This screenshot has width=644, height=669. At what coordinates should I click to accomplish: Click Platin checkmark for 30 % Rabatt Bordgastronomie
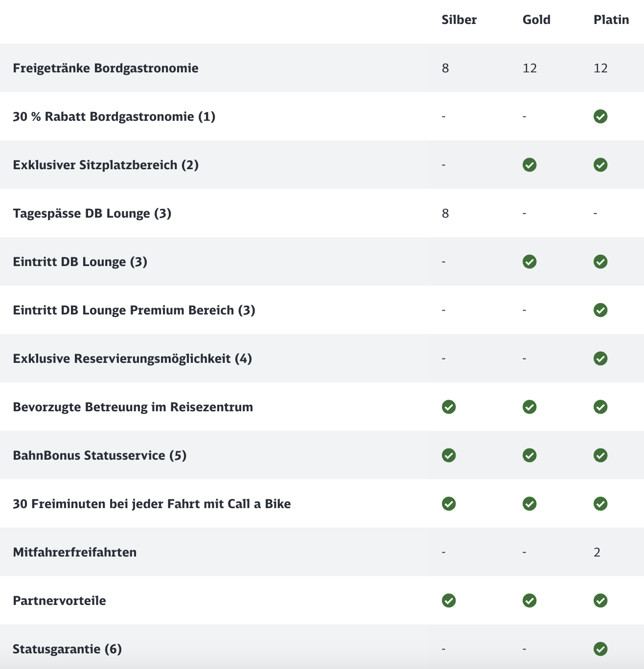(600, 116)
